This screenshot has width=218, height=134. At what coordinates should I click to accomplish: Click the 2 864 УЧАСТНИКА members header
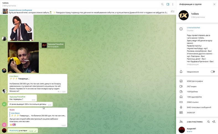coord(195,122)
